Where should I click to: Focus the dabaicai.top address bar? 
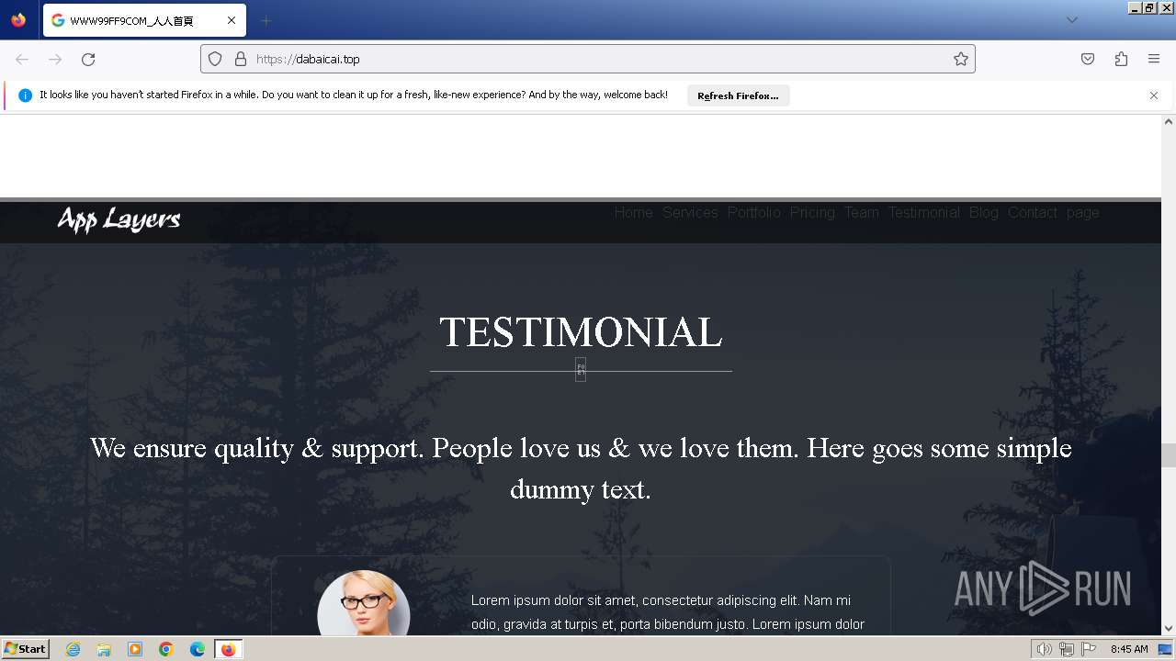(588, 59)
